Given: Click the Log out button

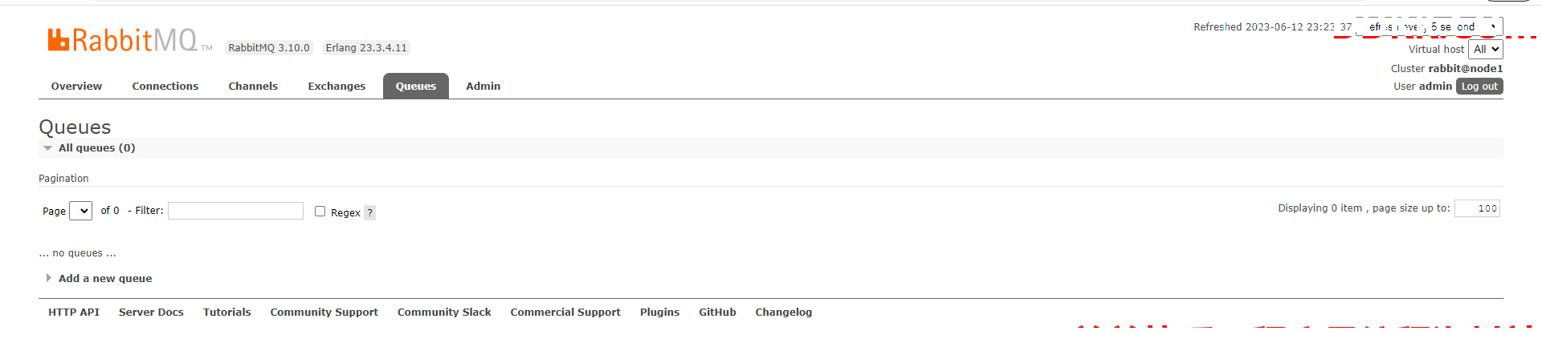Looking at the screenshot, I should click(1479, 87).
